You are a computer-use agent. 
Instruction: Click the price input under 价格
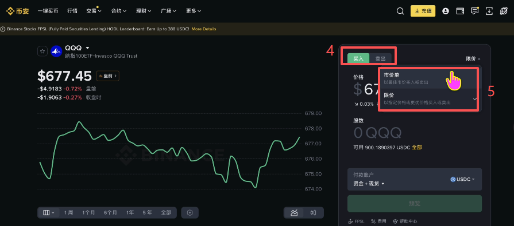366,89
